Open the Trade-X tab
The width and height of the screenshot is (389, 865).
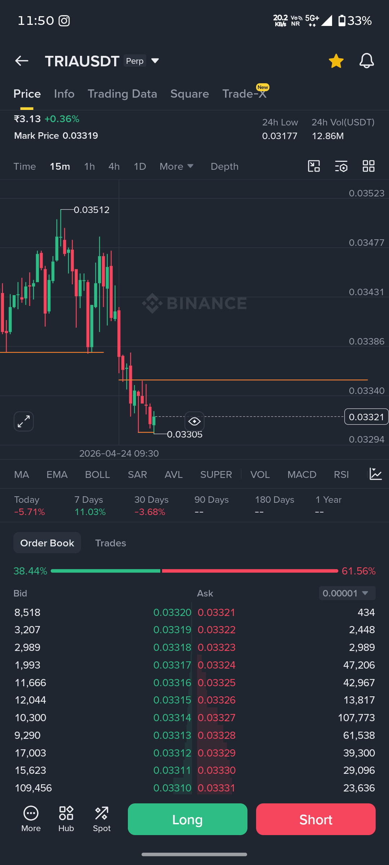click(x=244, y=94)
